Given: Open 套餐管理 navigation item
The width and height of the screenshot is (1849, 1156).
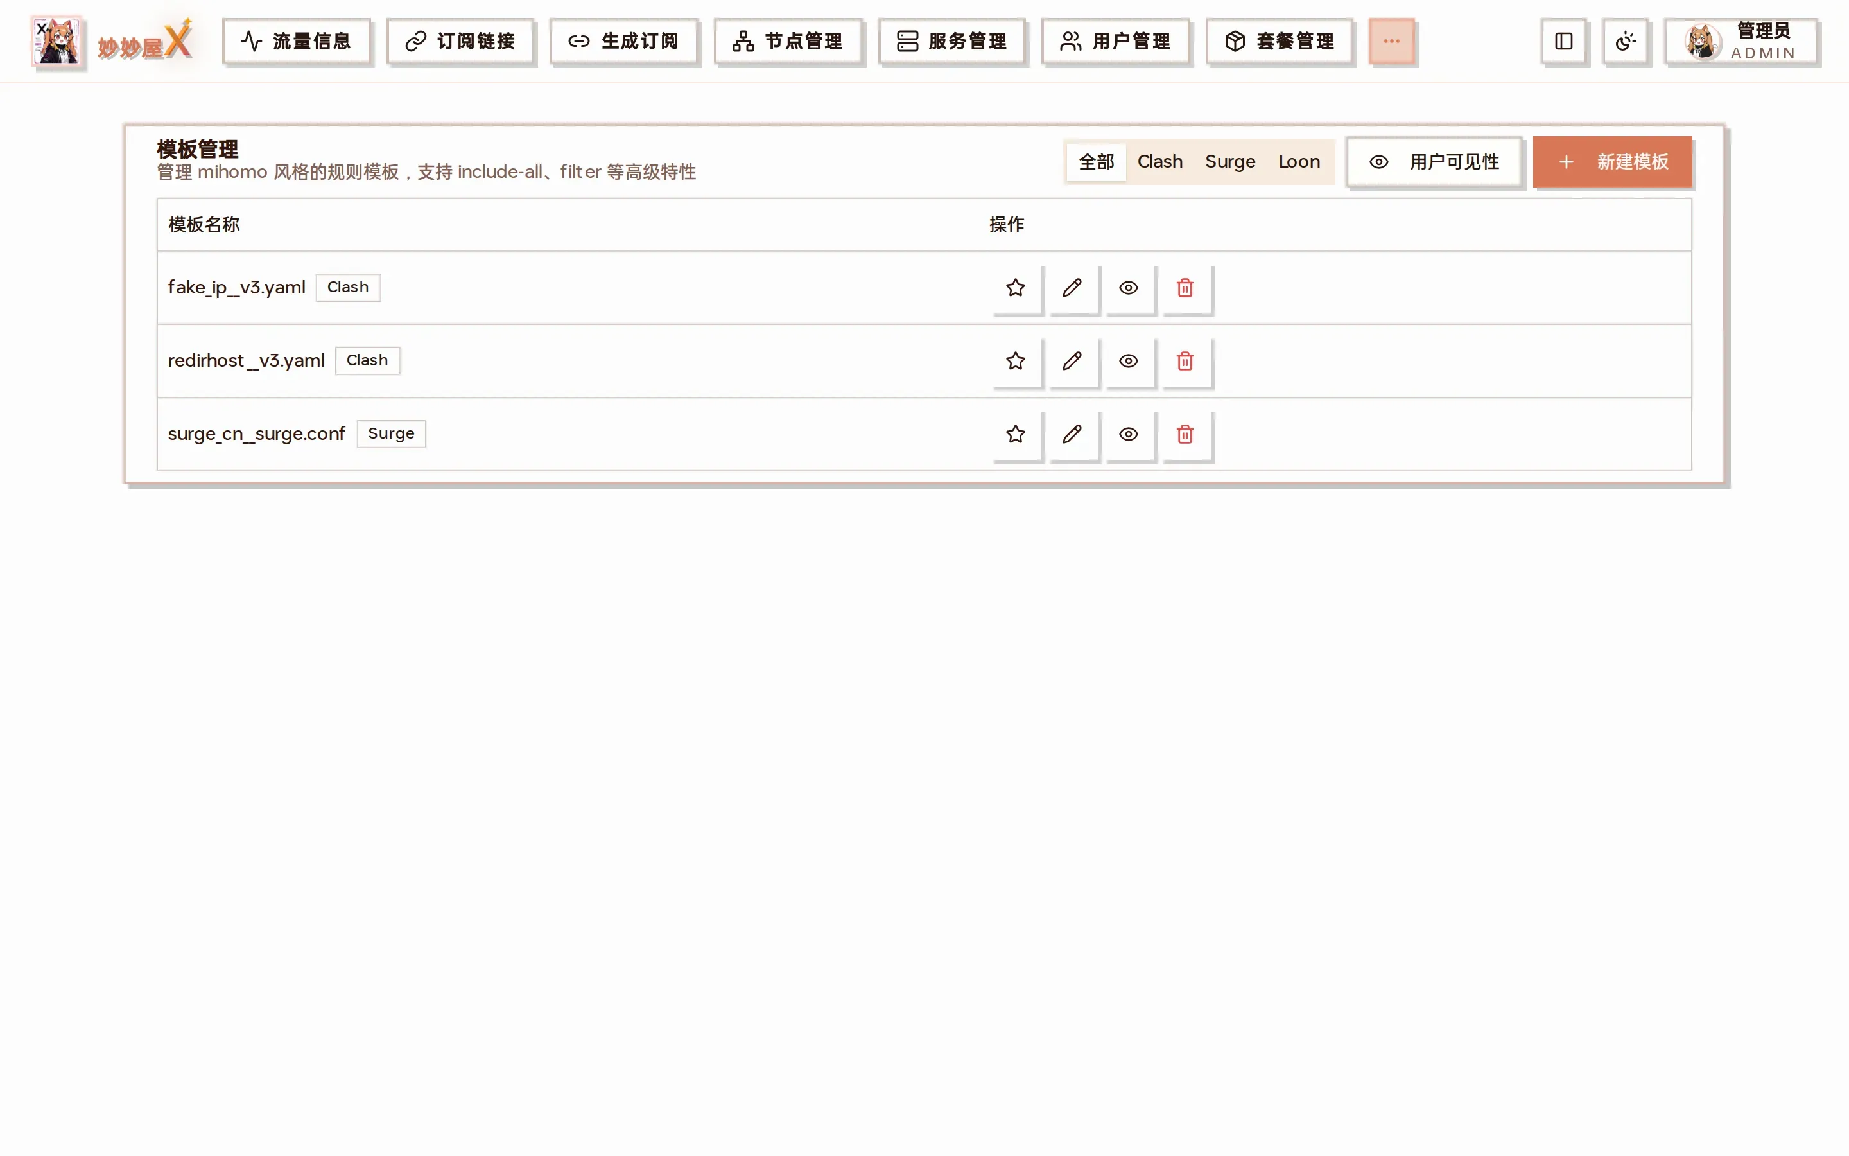Looking at the screenshot, I should tap(1279, 41).
